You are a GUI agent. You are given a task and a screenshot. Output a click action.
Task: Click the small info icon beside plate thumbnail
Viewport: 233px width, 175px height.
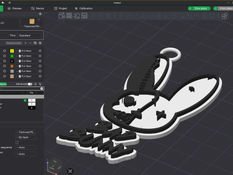pyautogui.click(x=39, y=19)
